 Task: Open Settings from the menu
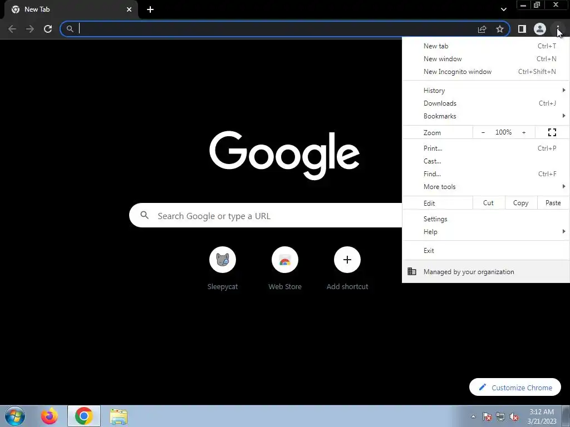pyautogui.click(x=485, y=219)
